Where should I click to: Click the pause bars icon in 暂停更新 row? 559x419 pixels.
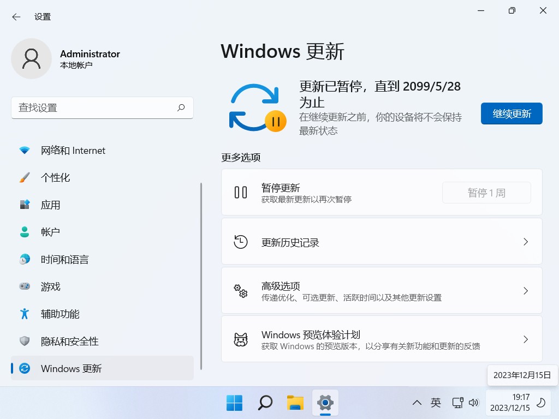pos(241,193)
